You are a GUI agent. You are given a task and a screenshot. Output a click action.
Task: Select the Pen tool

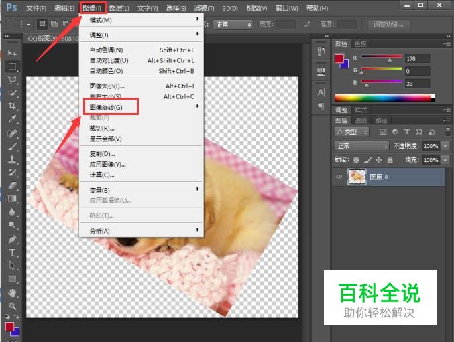point(12,240)
